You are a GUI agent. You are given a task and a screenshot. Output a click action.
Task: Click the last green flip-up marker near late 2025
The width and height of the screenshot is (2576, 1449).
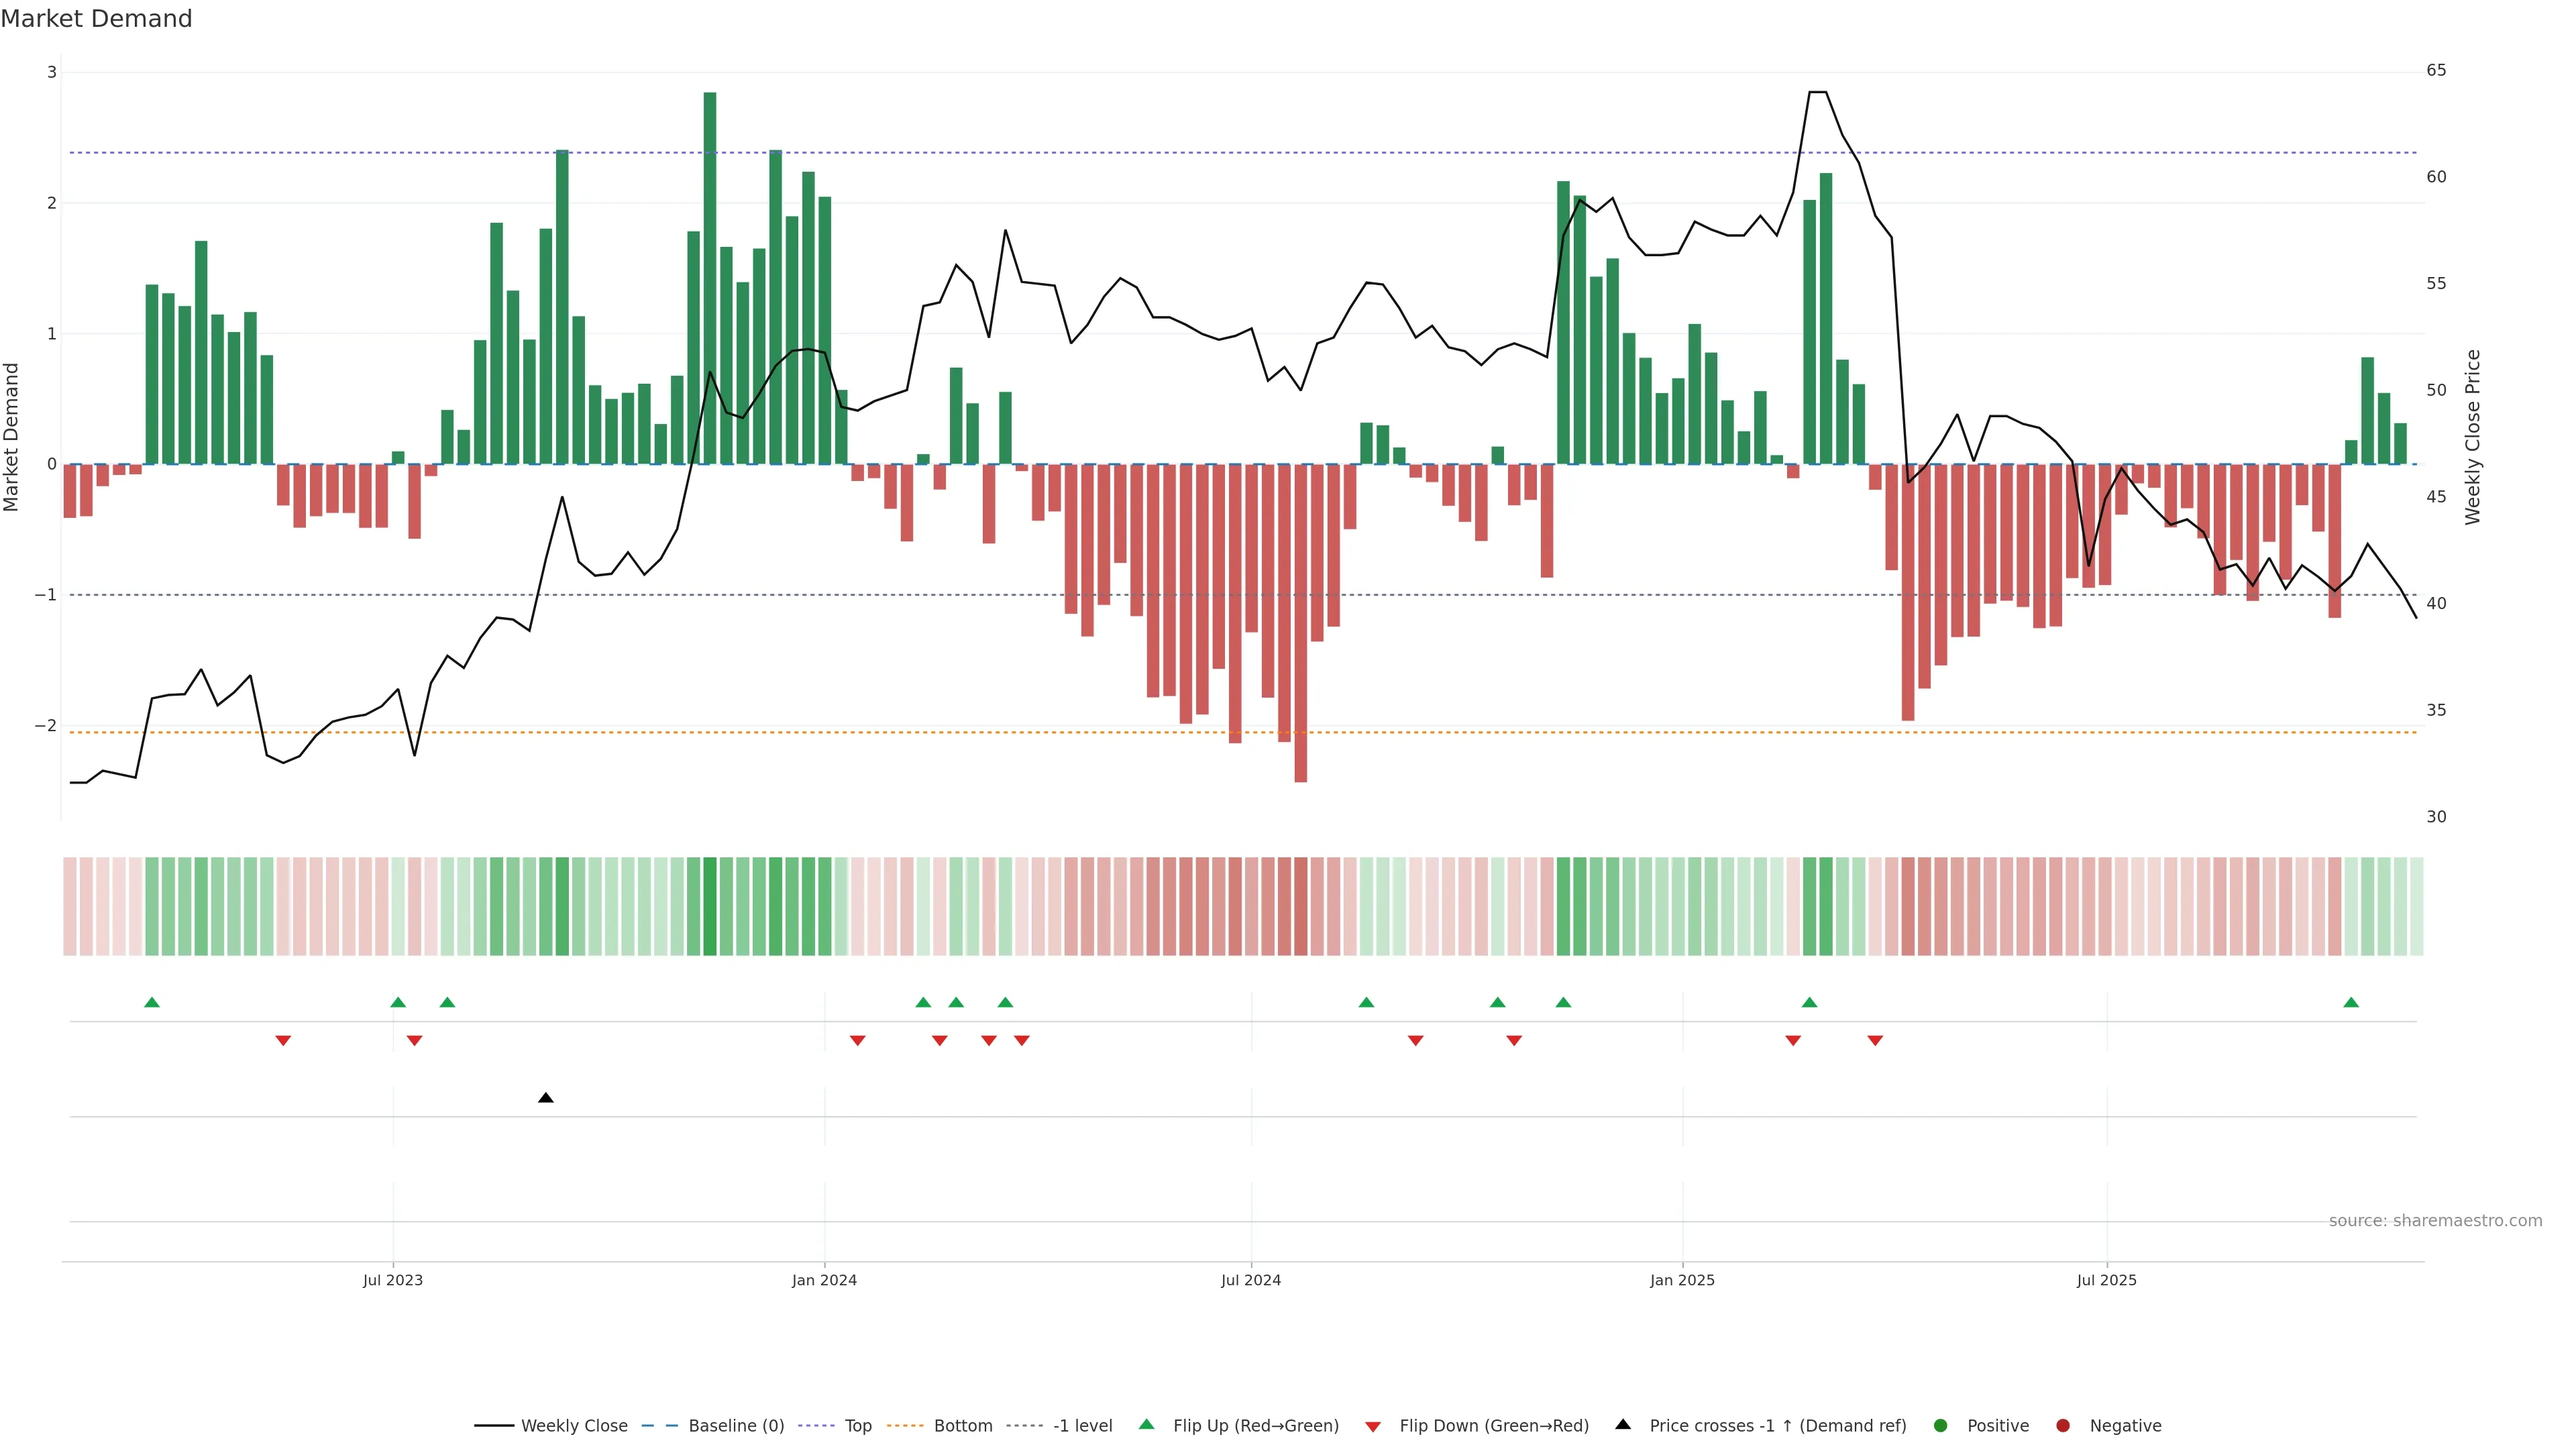pyautogui.click(x=2351, y=1002)
